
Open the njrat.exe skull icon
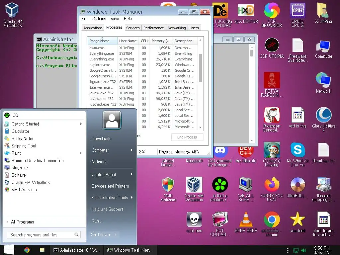pyautogui.click(x=194, y=222)
